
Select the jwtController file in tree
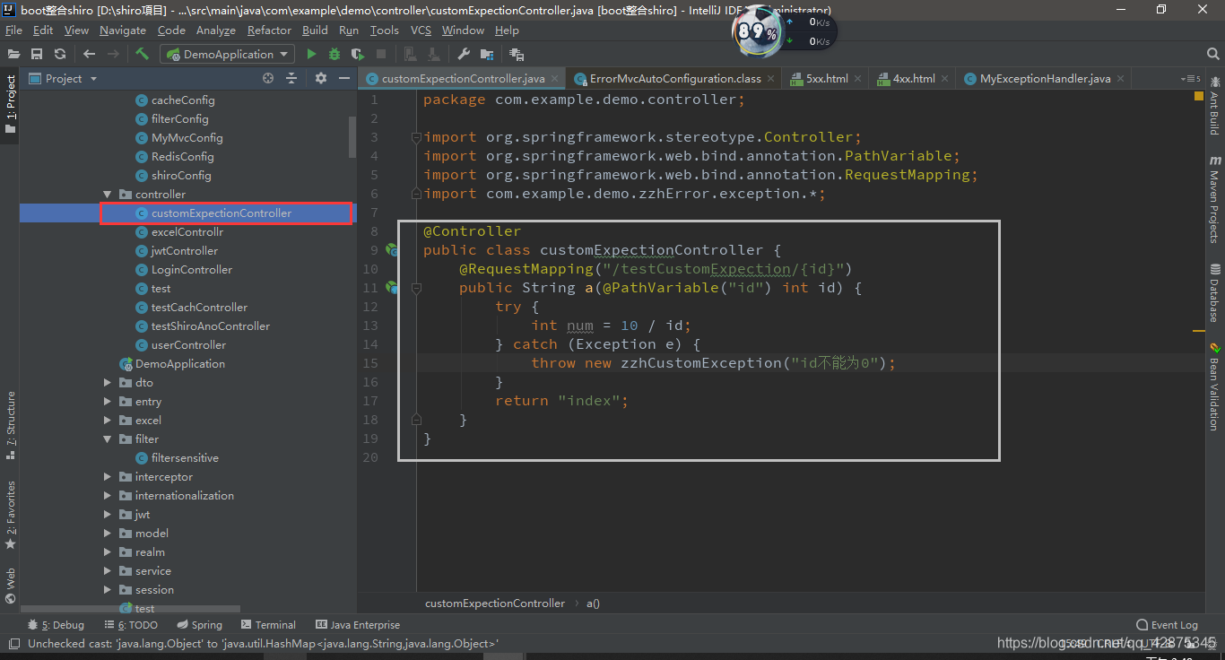184,251
